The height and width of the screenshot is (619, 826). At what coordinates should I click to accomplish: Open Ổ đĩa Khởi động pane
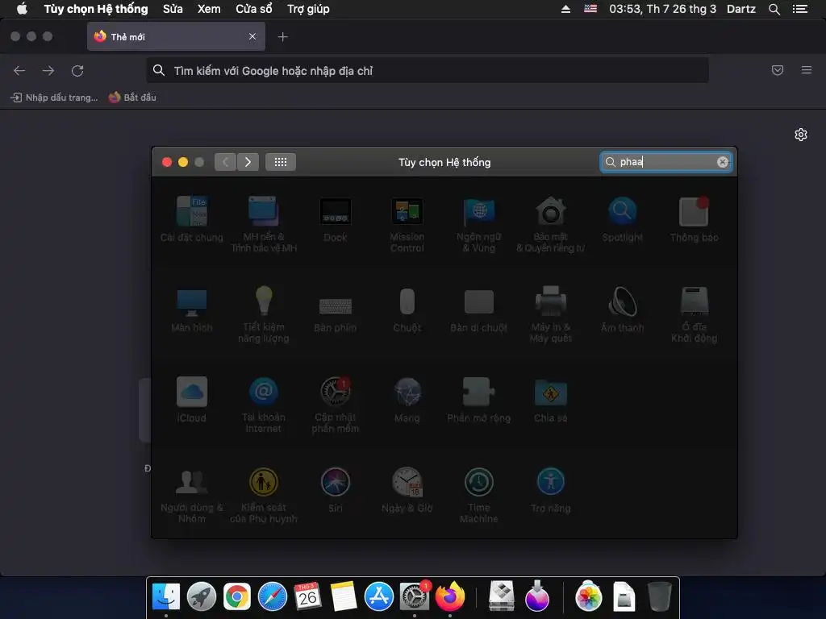click(694, 314)
